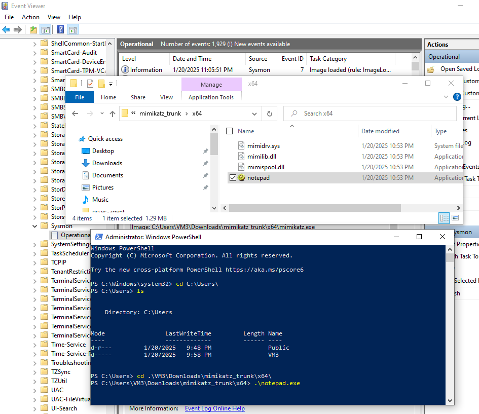Toggle the select-all checkbox beside Name
This screenshot has width=479, height=414.
(x=229, y=131)
